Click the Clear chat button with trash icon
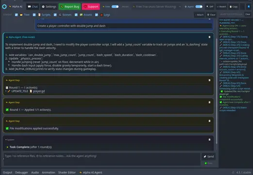 point(211,15)
